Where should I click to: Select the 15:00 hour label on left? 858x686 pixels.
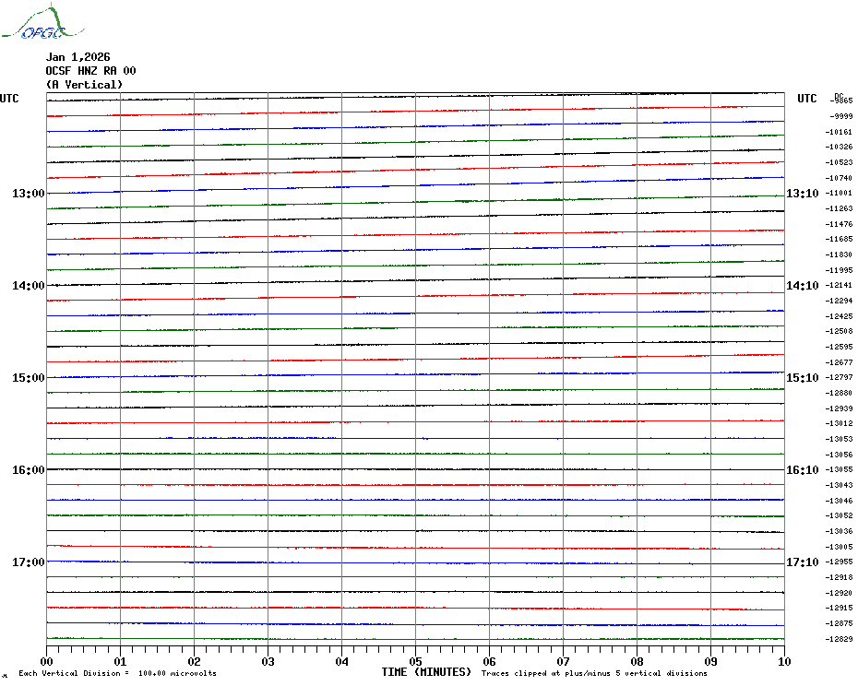click(29, 378)
